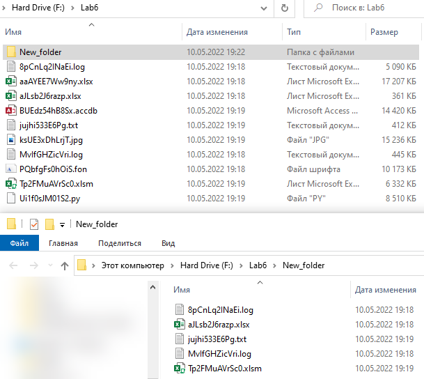
Task: Select Ui1f0sJM01S2.py file icon
Action: pyautogui.click(x=11, y=198)
